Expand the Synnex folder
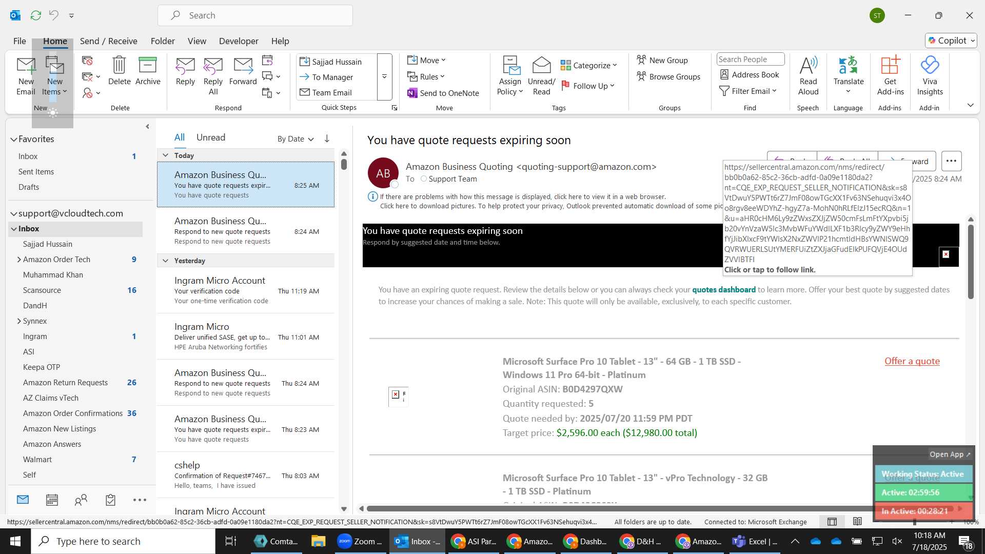The width and height of the screenshot is (985, 554). tap(19, 321)
